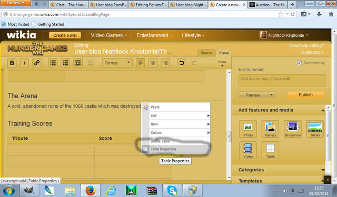337x197 pixels.
Task: Insert a Table from features panel
Action: tap(270, 150)
